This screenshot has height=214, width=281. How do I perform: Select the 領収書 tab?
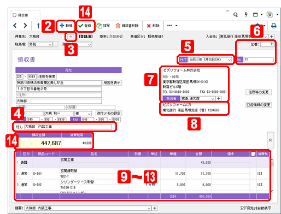pyautogui.click(x=21, y=15)
